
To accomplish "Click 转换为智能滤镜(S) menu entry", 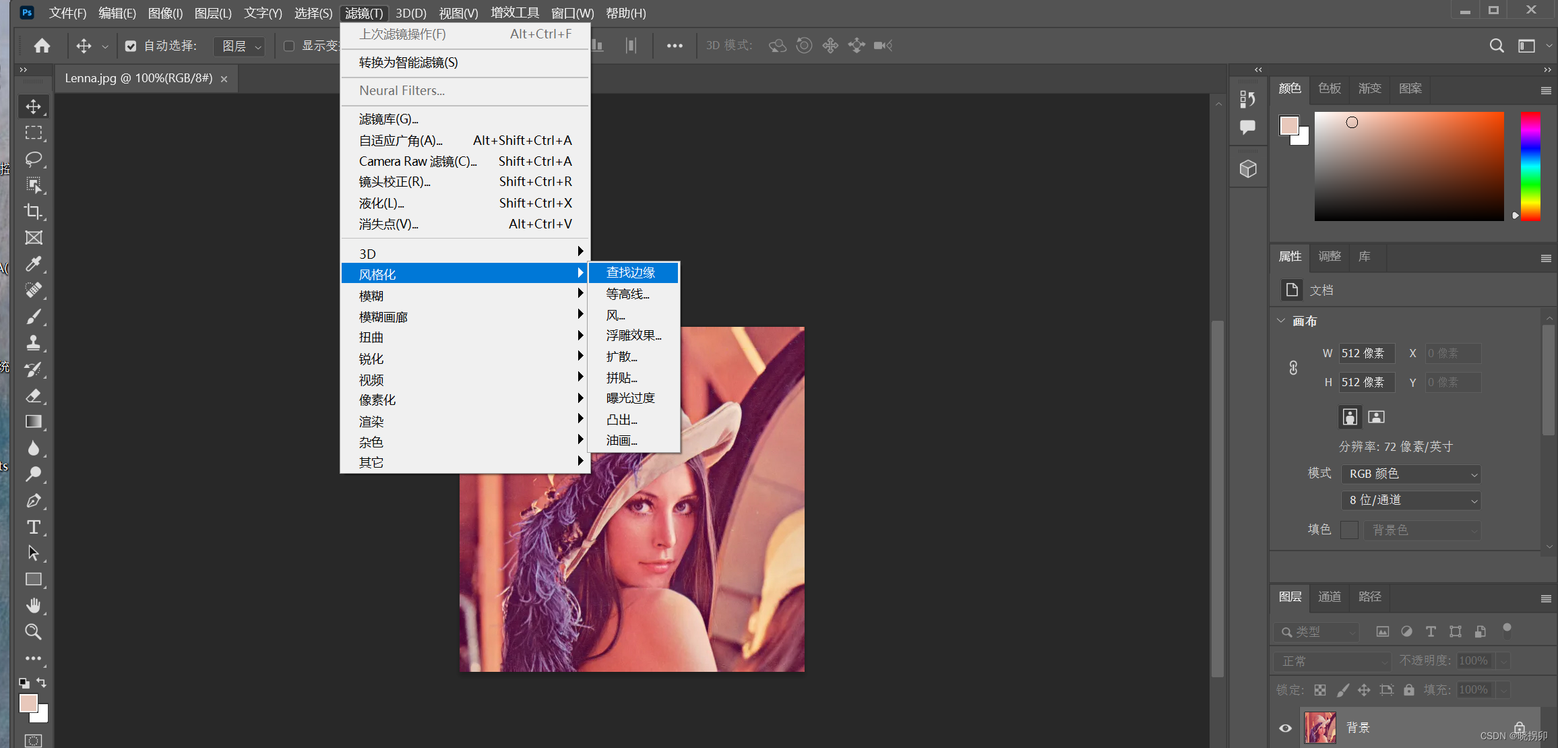I will 408,63.
